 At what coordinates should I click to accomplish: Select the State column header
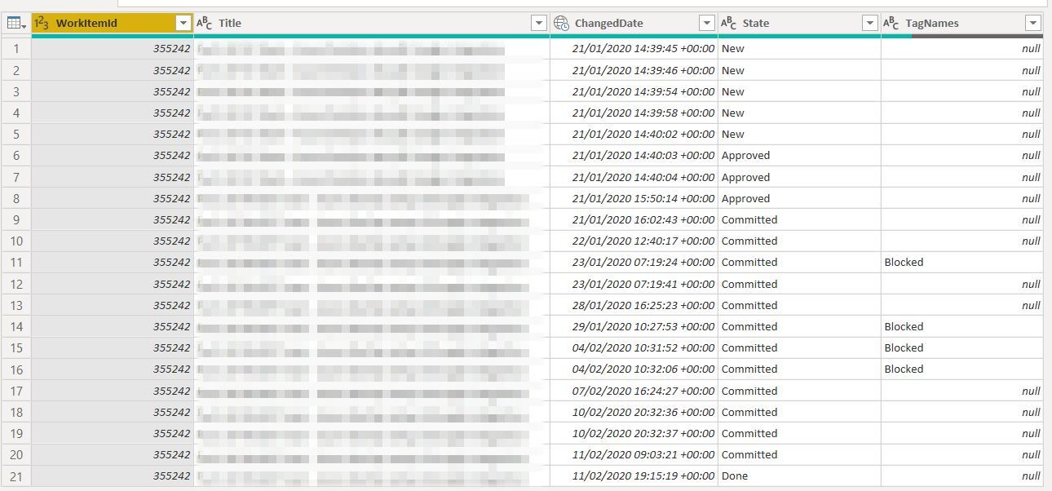point(799,23)
